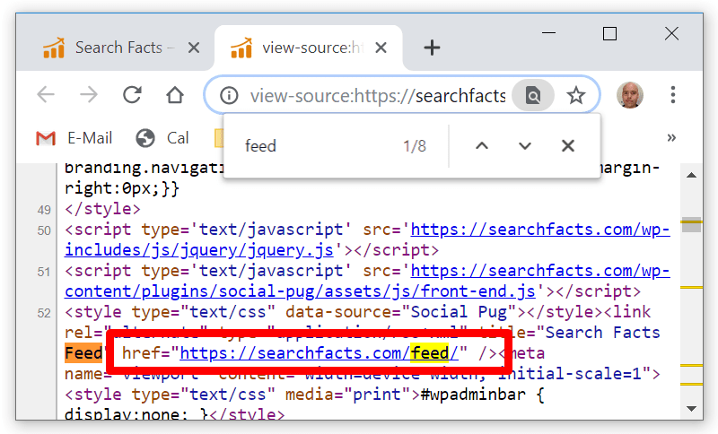Click the '#wpadminbar {' text
Viewport: 718px width, 434px height.
coord(483,395)
